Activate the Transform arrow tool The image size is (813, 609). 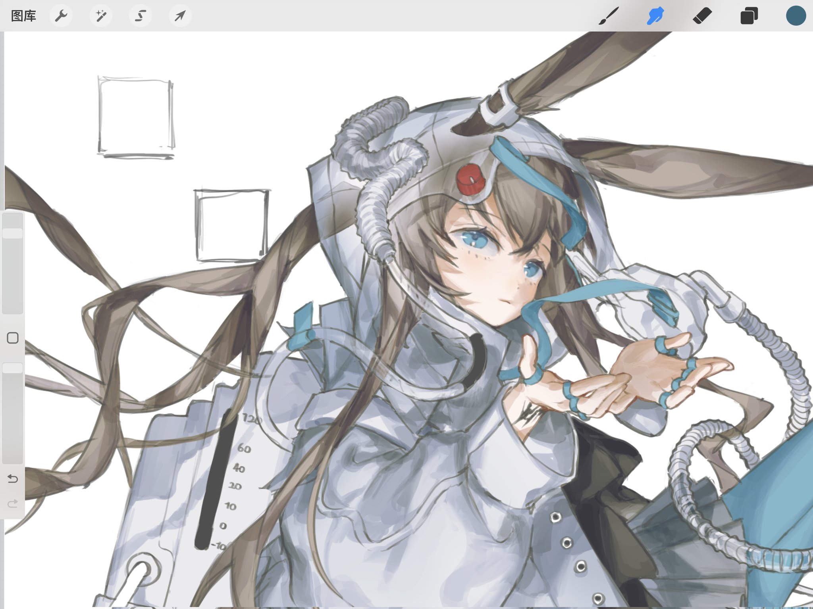coord(180,16)
